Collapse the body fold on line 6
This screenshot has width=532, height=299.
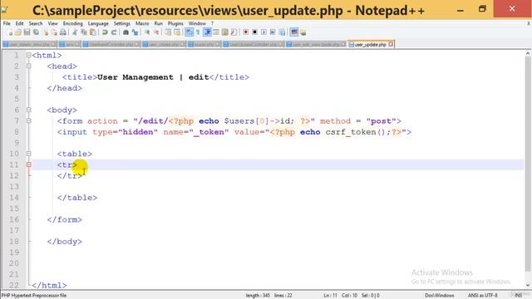(x=28, y=110)
